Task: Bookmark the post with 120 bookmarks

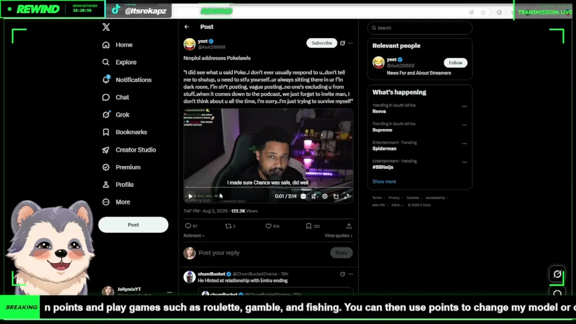Action: [313, 226]
